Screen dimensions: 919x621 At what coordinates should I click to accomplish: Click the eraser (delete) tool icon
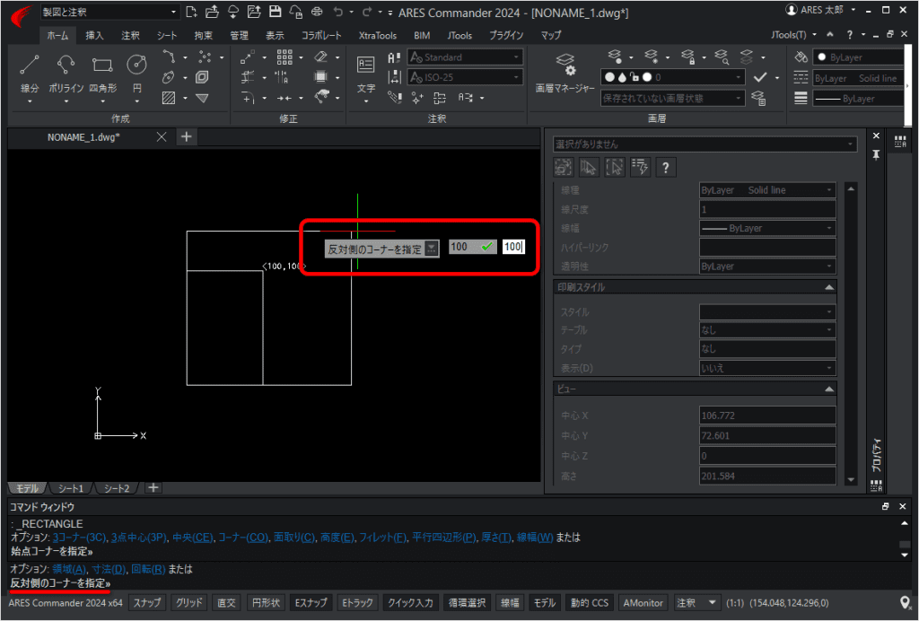[320, 57]
